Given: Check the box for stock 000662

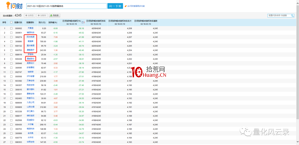Looking at the screenshot, I should (x=11, y=28).
